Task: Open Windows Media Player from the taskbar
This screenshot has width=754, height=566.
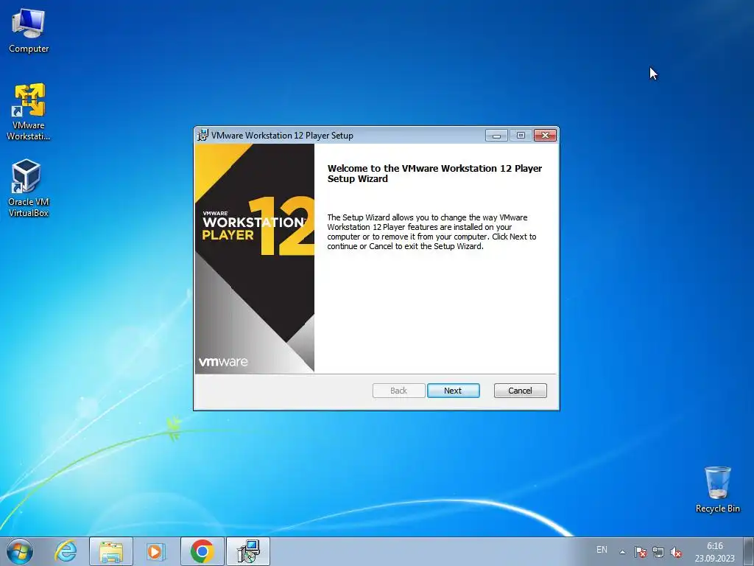Action: tap(156, 551)
